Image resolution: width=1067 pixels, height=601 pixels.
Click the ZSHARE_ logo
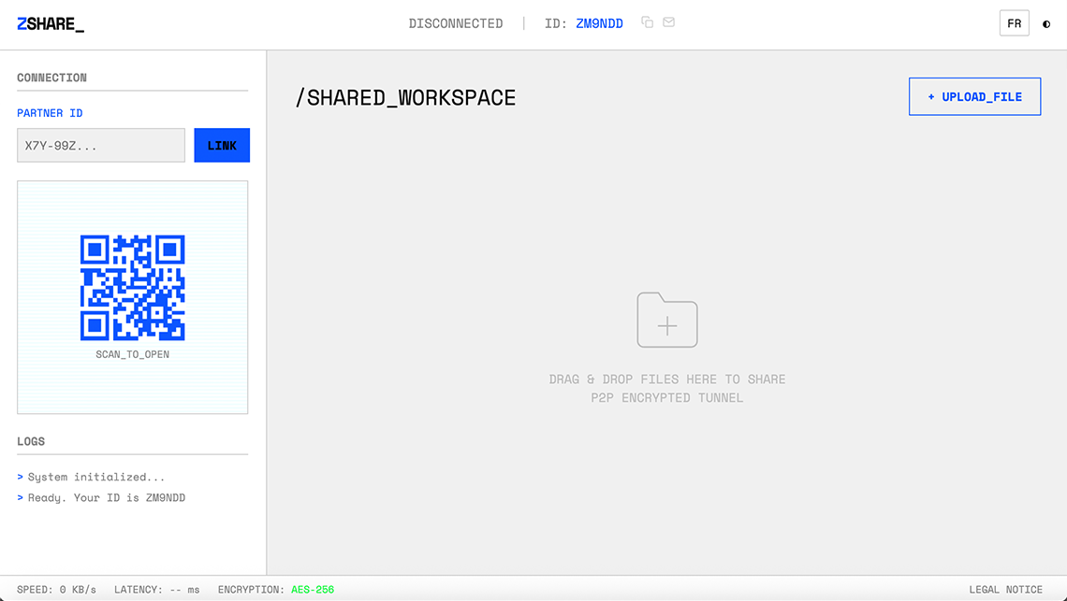tap(49, 23)
